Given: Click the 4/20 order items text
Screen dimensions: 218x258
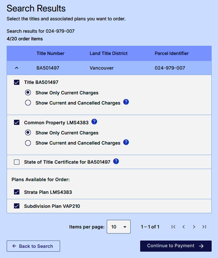Looking at the screenshot, I should point(25,39).
